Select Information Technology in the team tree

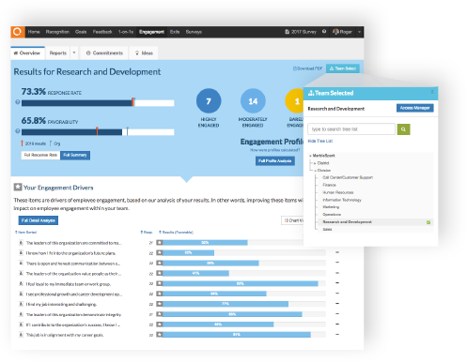[x=342, y=200]
